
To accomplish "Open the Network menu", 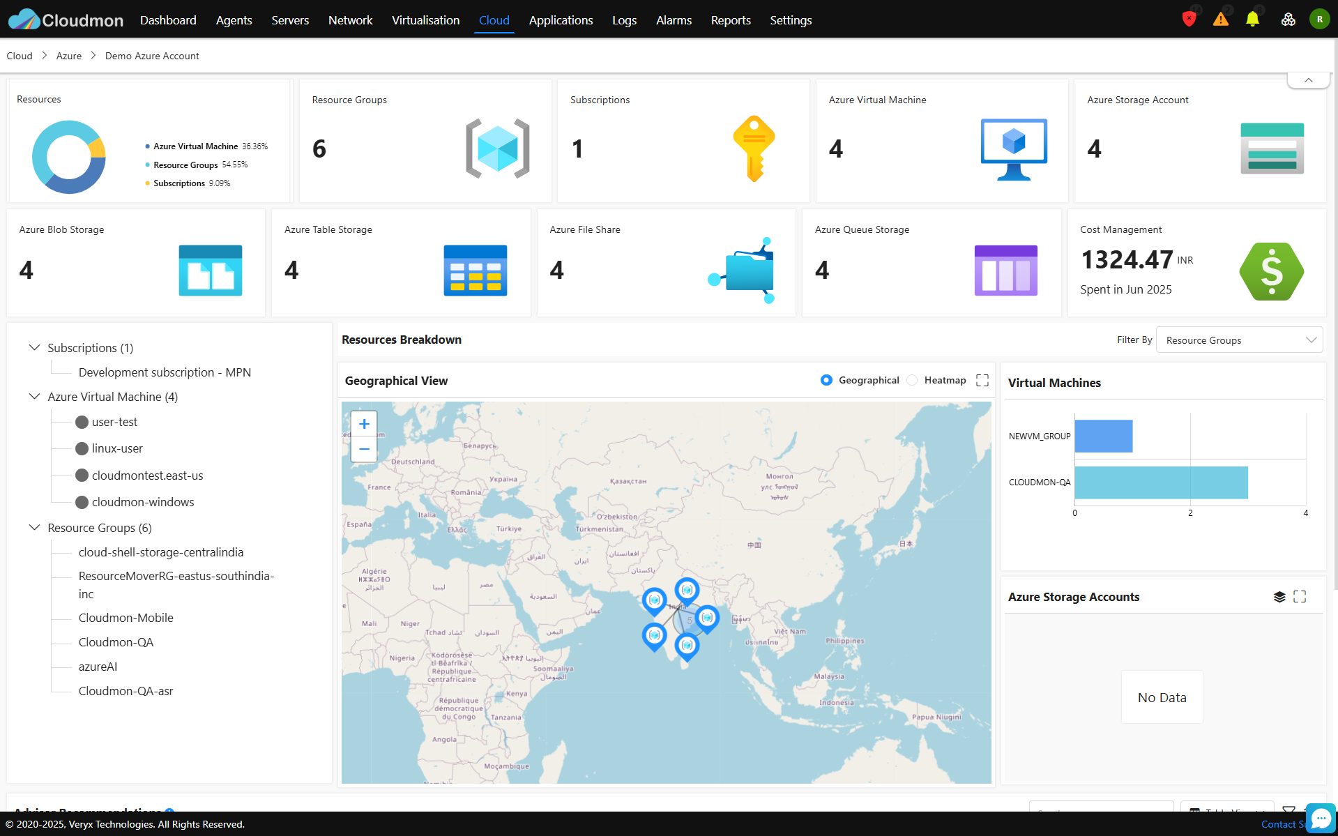I will click(350, 20).
